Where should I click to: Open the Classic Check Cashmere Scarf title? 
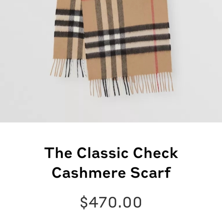111,163
